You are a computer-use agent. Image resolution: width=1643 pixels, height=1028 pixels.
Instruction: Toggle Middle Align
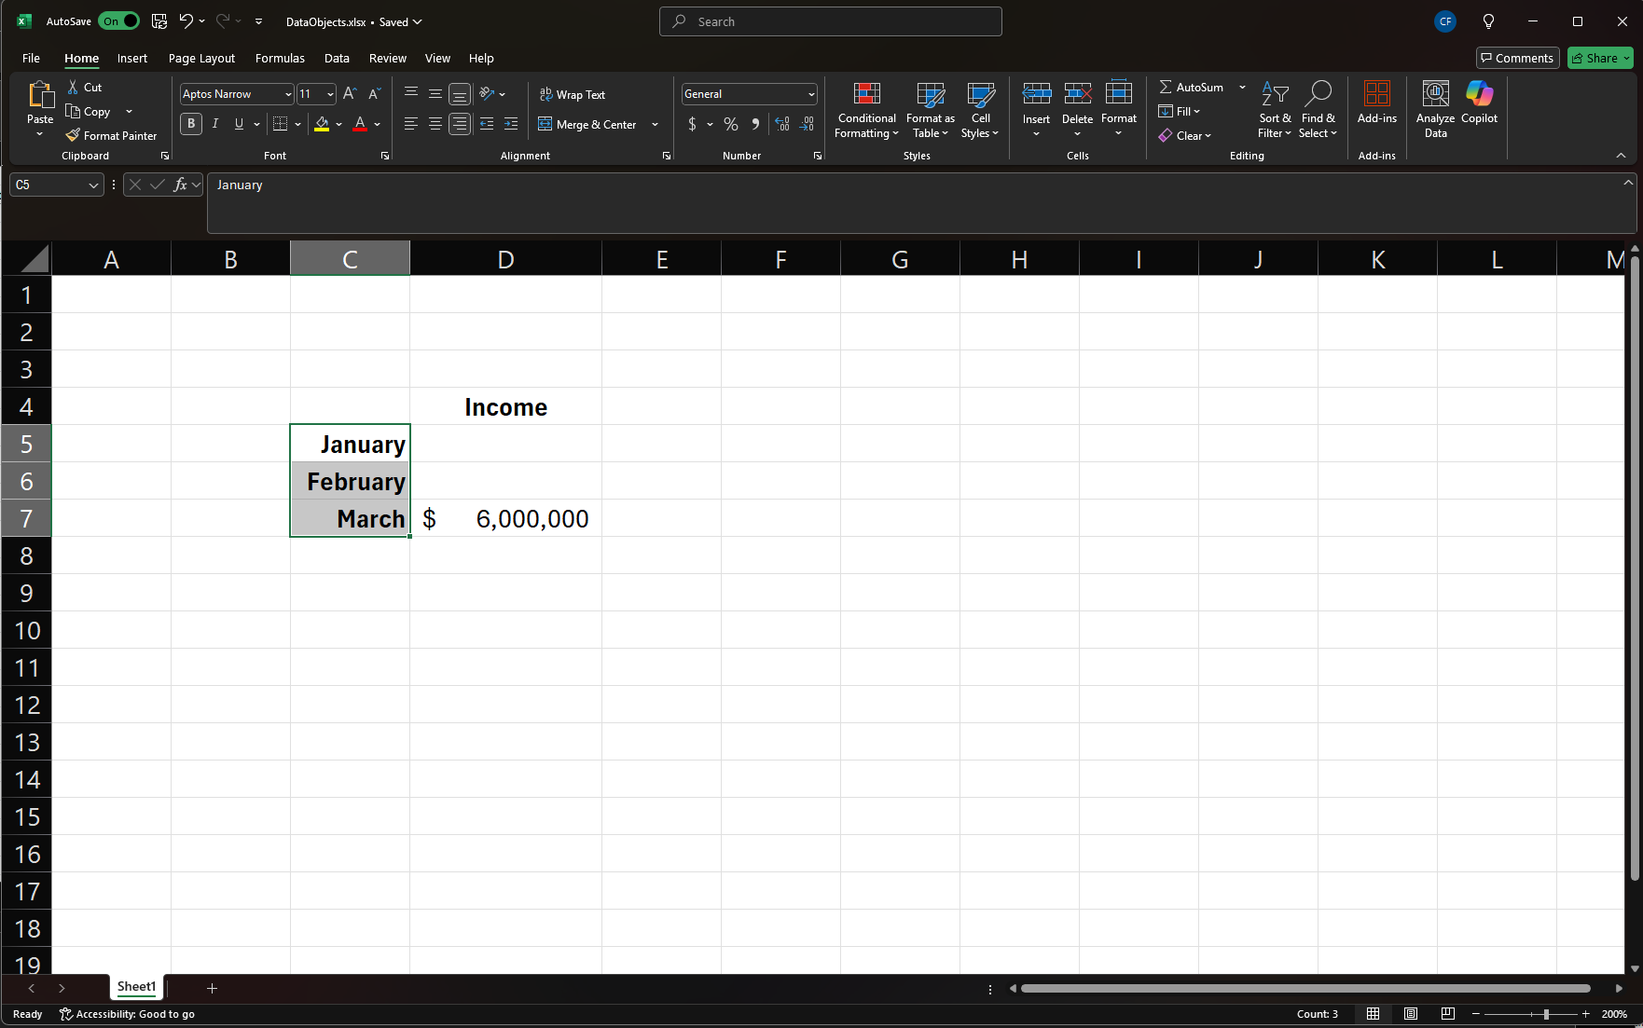point(435,93)
